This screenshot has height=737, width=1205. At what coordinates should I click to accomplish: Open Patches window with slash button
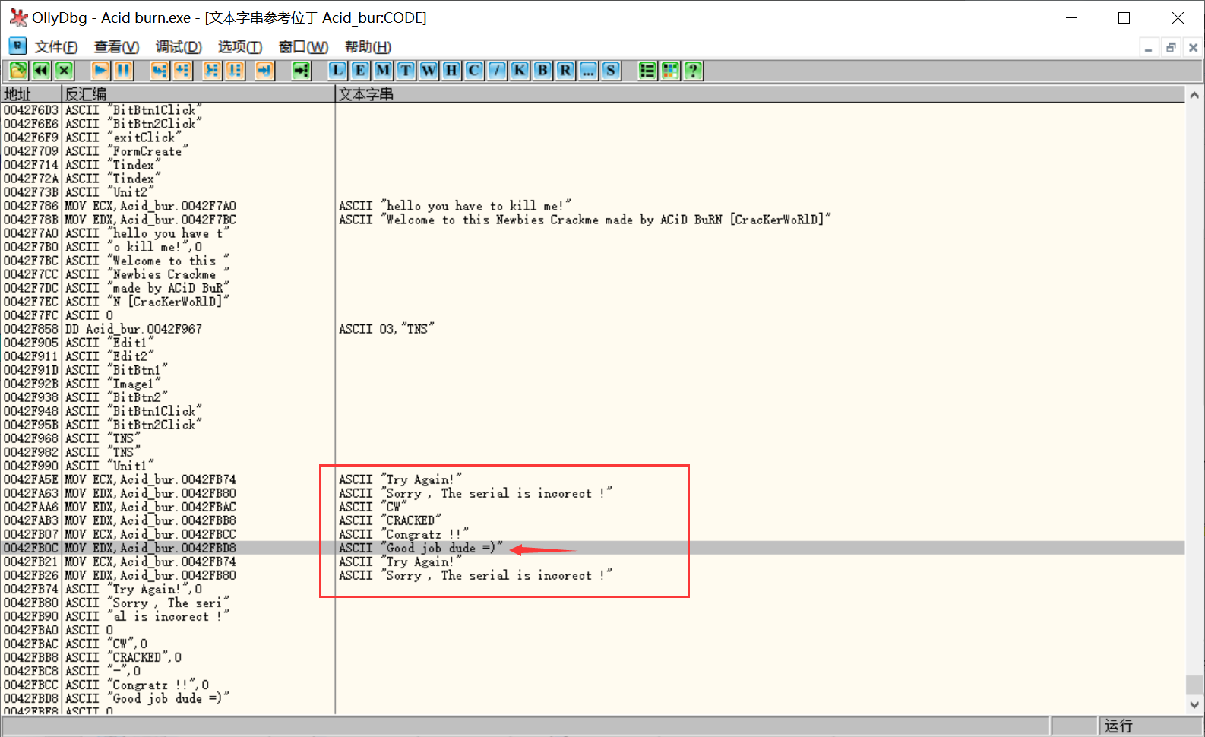pos(497,71)
